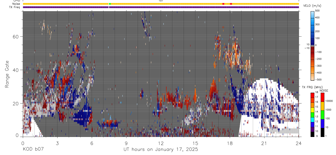336x155 pixels.
Task: Click the TX FRQ scale label '13'
Action: pos(316,117)
